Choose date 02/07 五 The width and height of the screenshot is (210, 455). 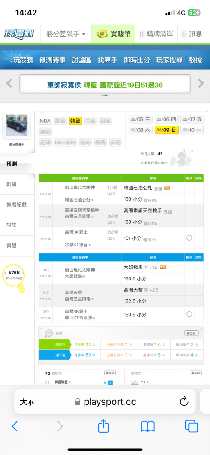coord(192,119)
